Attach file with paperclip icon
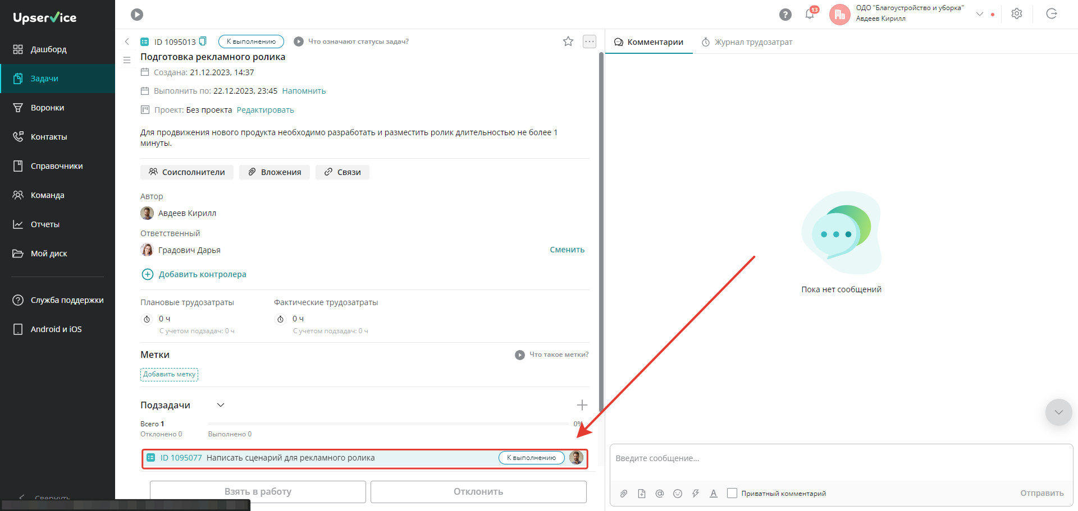 pos(624,494)
